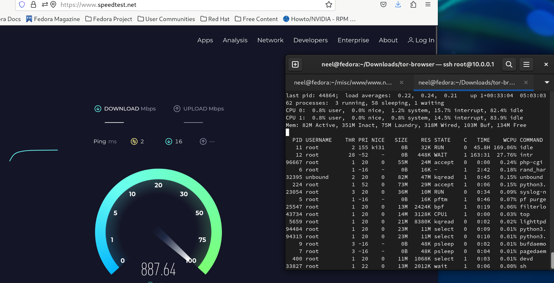Viewport: 554px width, 283px height.
Task: Click the devd process command
Action: click(526, 259)
